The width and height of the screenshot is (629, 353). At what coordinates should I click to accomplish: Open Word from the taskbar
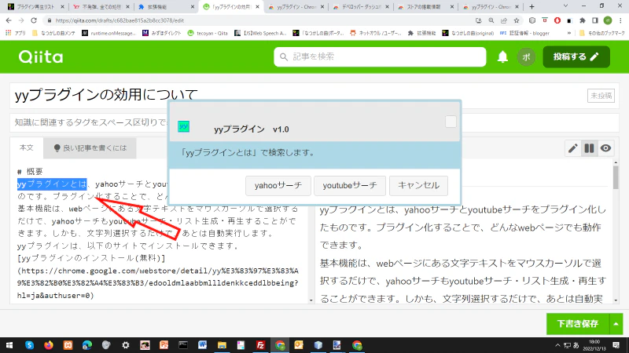click(202, 345)
